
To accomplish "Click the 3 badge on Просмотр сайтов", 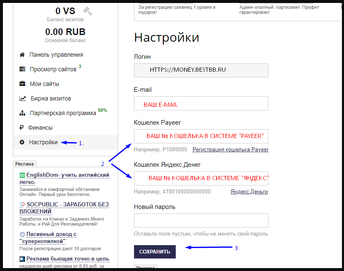I will pyautogui.click(x=80, y=66).
